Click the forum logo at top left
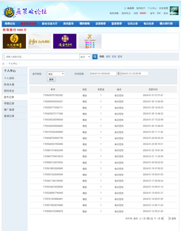181x231 pixels. [24, 12]
